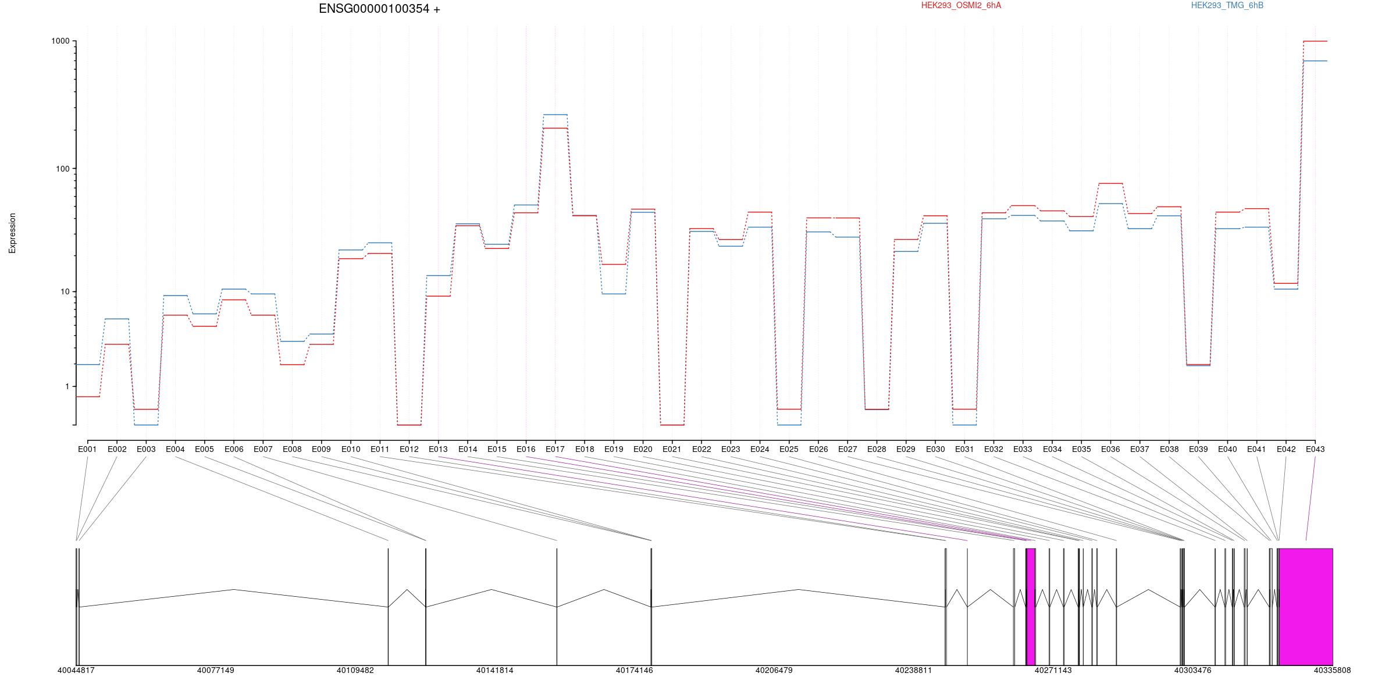Click the exon label E027
This screenshot has width=1396, height=698.
[847, 449]
